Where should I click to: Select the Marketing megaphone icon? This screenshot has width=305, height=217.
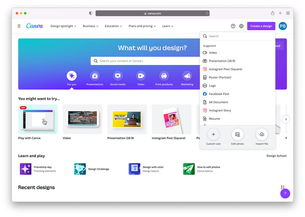(x=187, y=76)
